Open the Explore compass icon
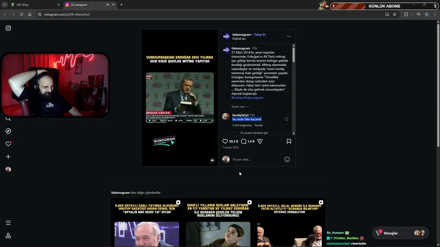 [8, 131]
